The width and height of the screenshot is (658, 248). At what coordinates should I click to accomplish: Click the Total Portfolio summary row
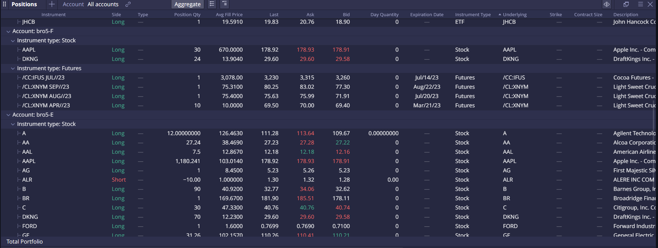25,242
